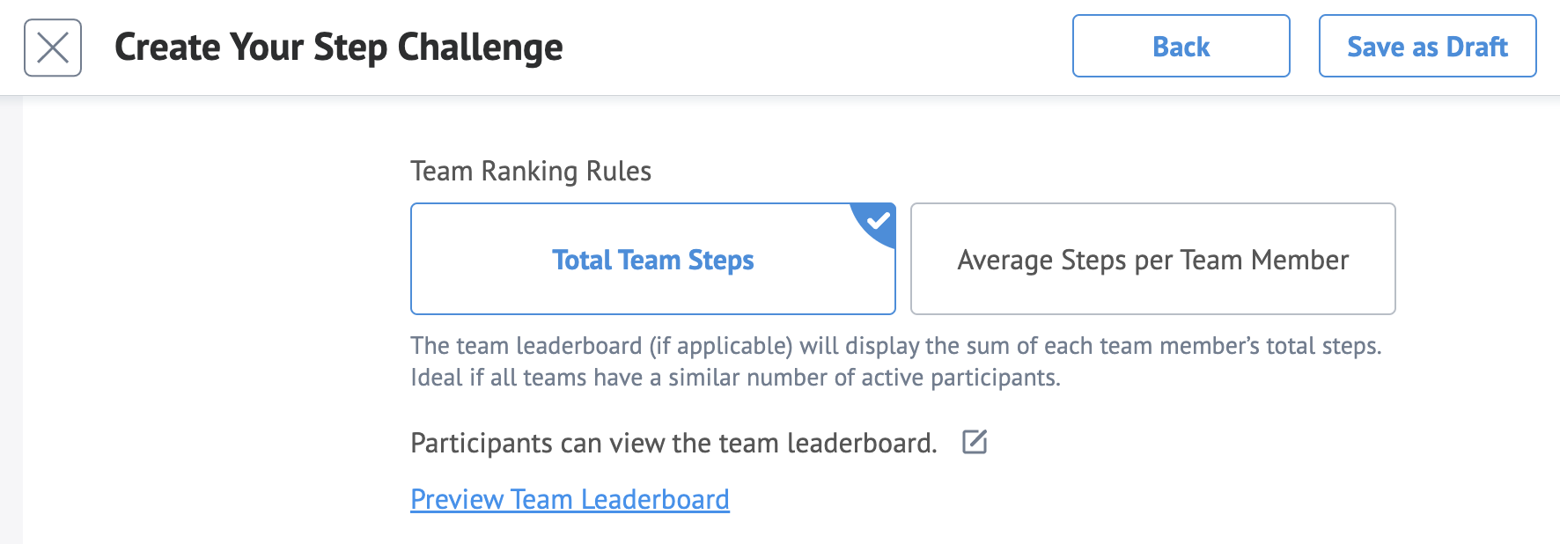Select the Total Team Steps ranking option

pos(652,259)
